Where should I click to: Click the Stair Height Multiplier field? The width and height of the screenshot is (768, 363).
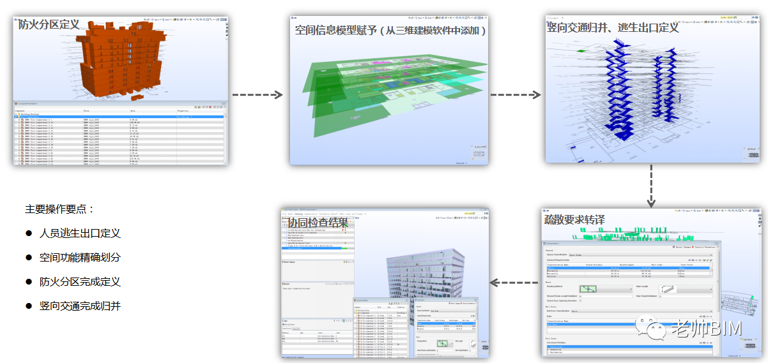coord(686,296)
